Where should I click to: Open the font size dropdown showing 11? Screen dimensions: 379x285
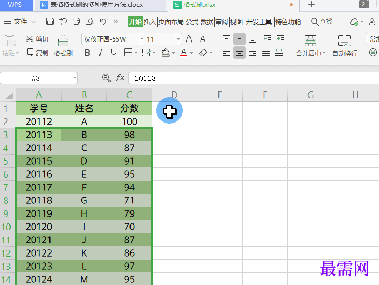click(x=178, y=39)
